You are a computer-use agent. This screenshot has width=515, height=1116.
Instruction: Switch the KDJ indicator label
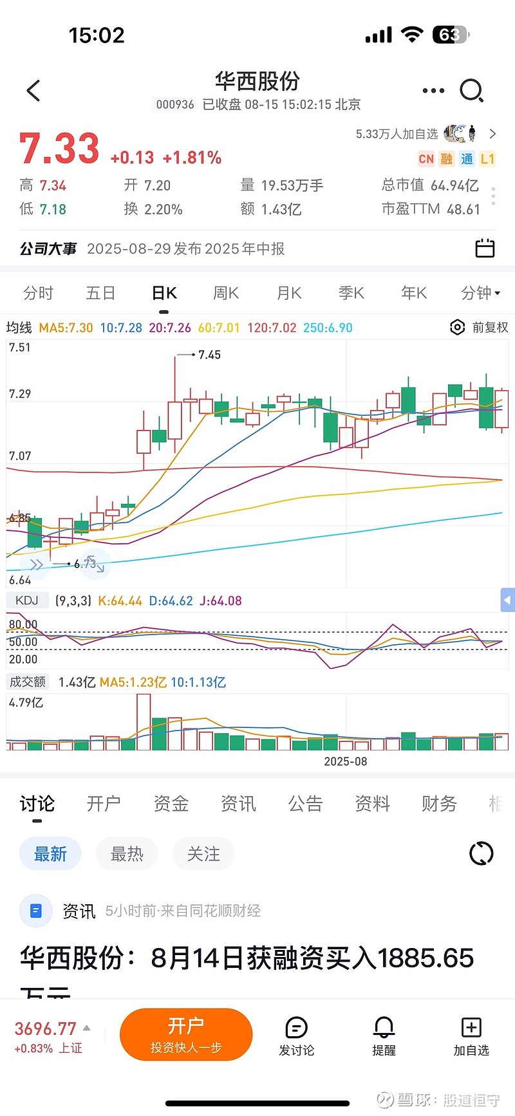[x=27, y=600]
